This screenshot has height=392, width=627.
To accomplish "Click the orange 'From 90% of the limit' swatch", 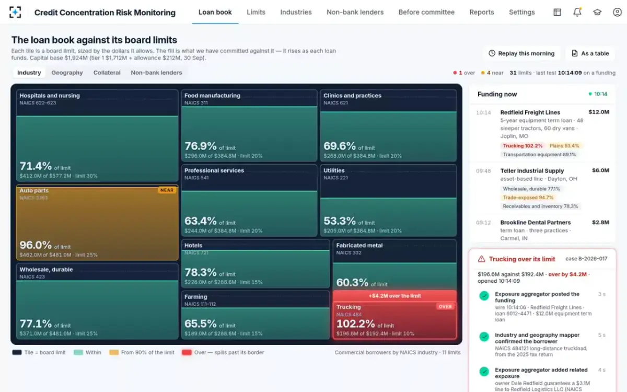I will point(114,352).
